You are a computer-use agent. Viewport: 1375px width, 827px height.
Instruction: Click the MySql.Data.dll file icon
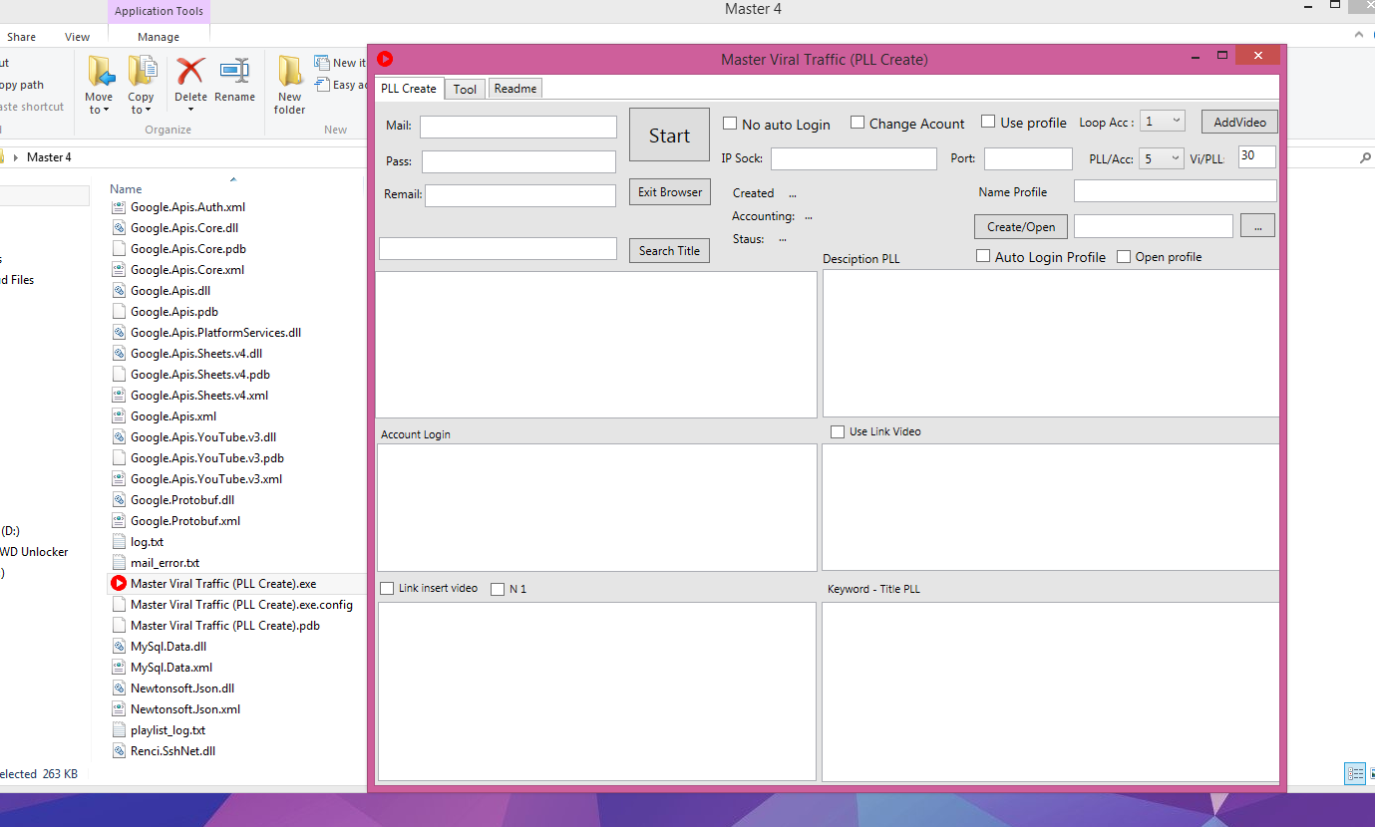119,647
